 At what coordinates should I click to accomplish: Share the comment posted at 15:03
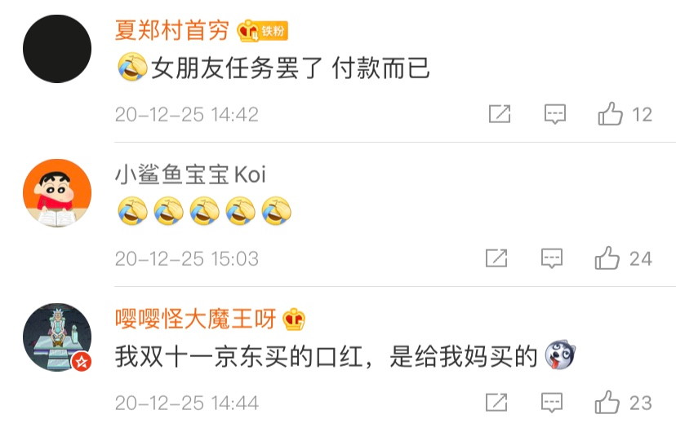point(496,258)
